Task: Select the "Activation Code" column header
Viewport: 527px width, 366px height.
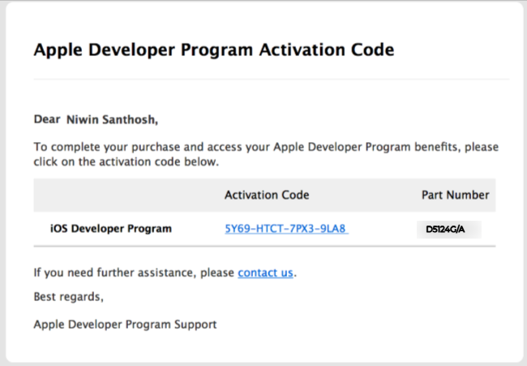Action: click(x=267, y=195)
